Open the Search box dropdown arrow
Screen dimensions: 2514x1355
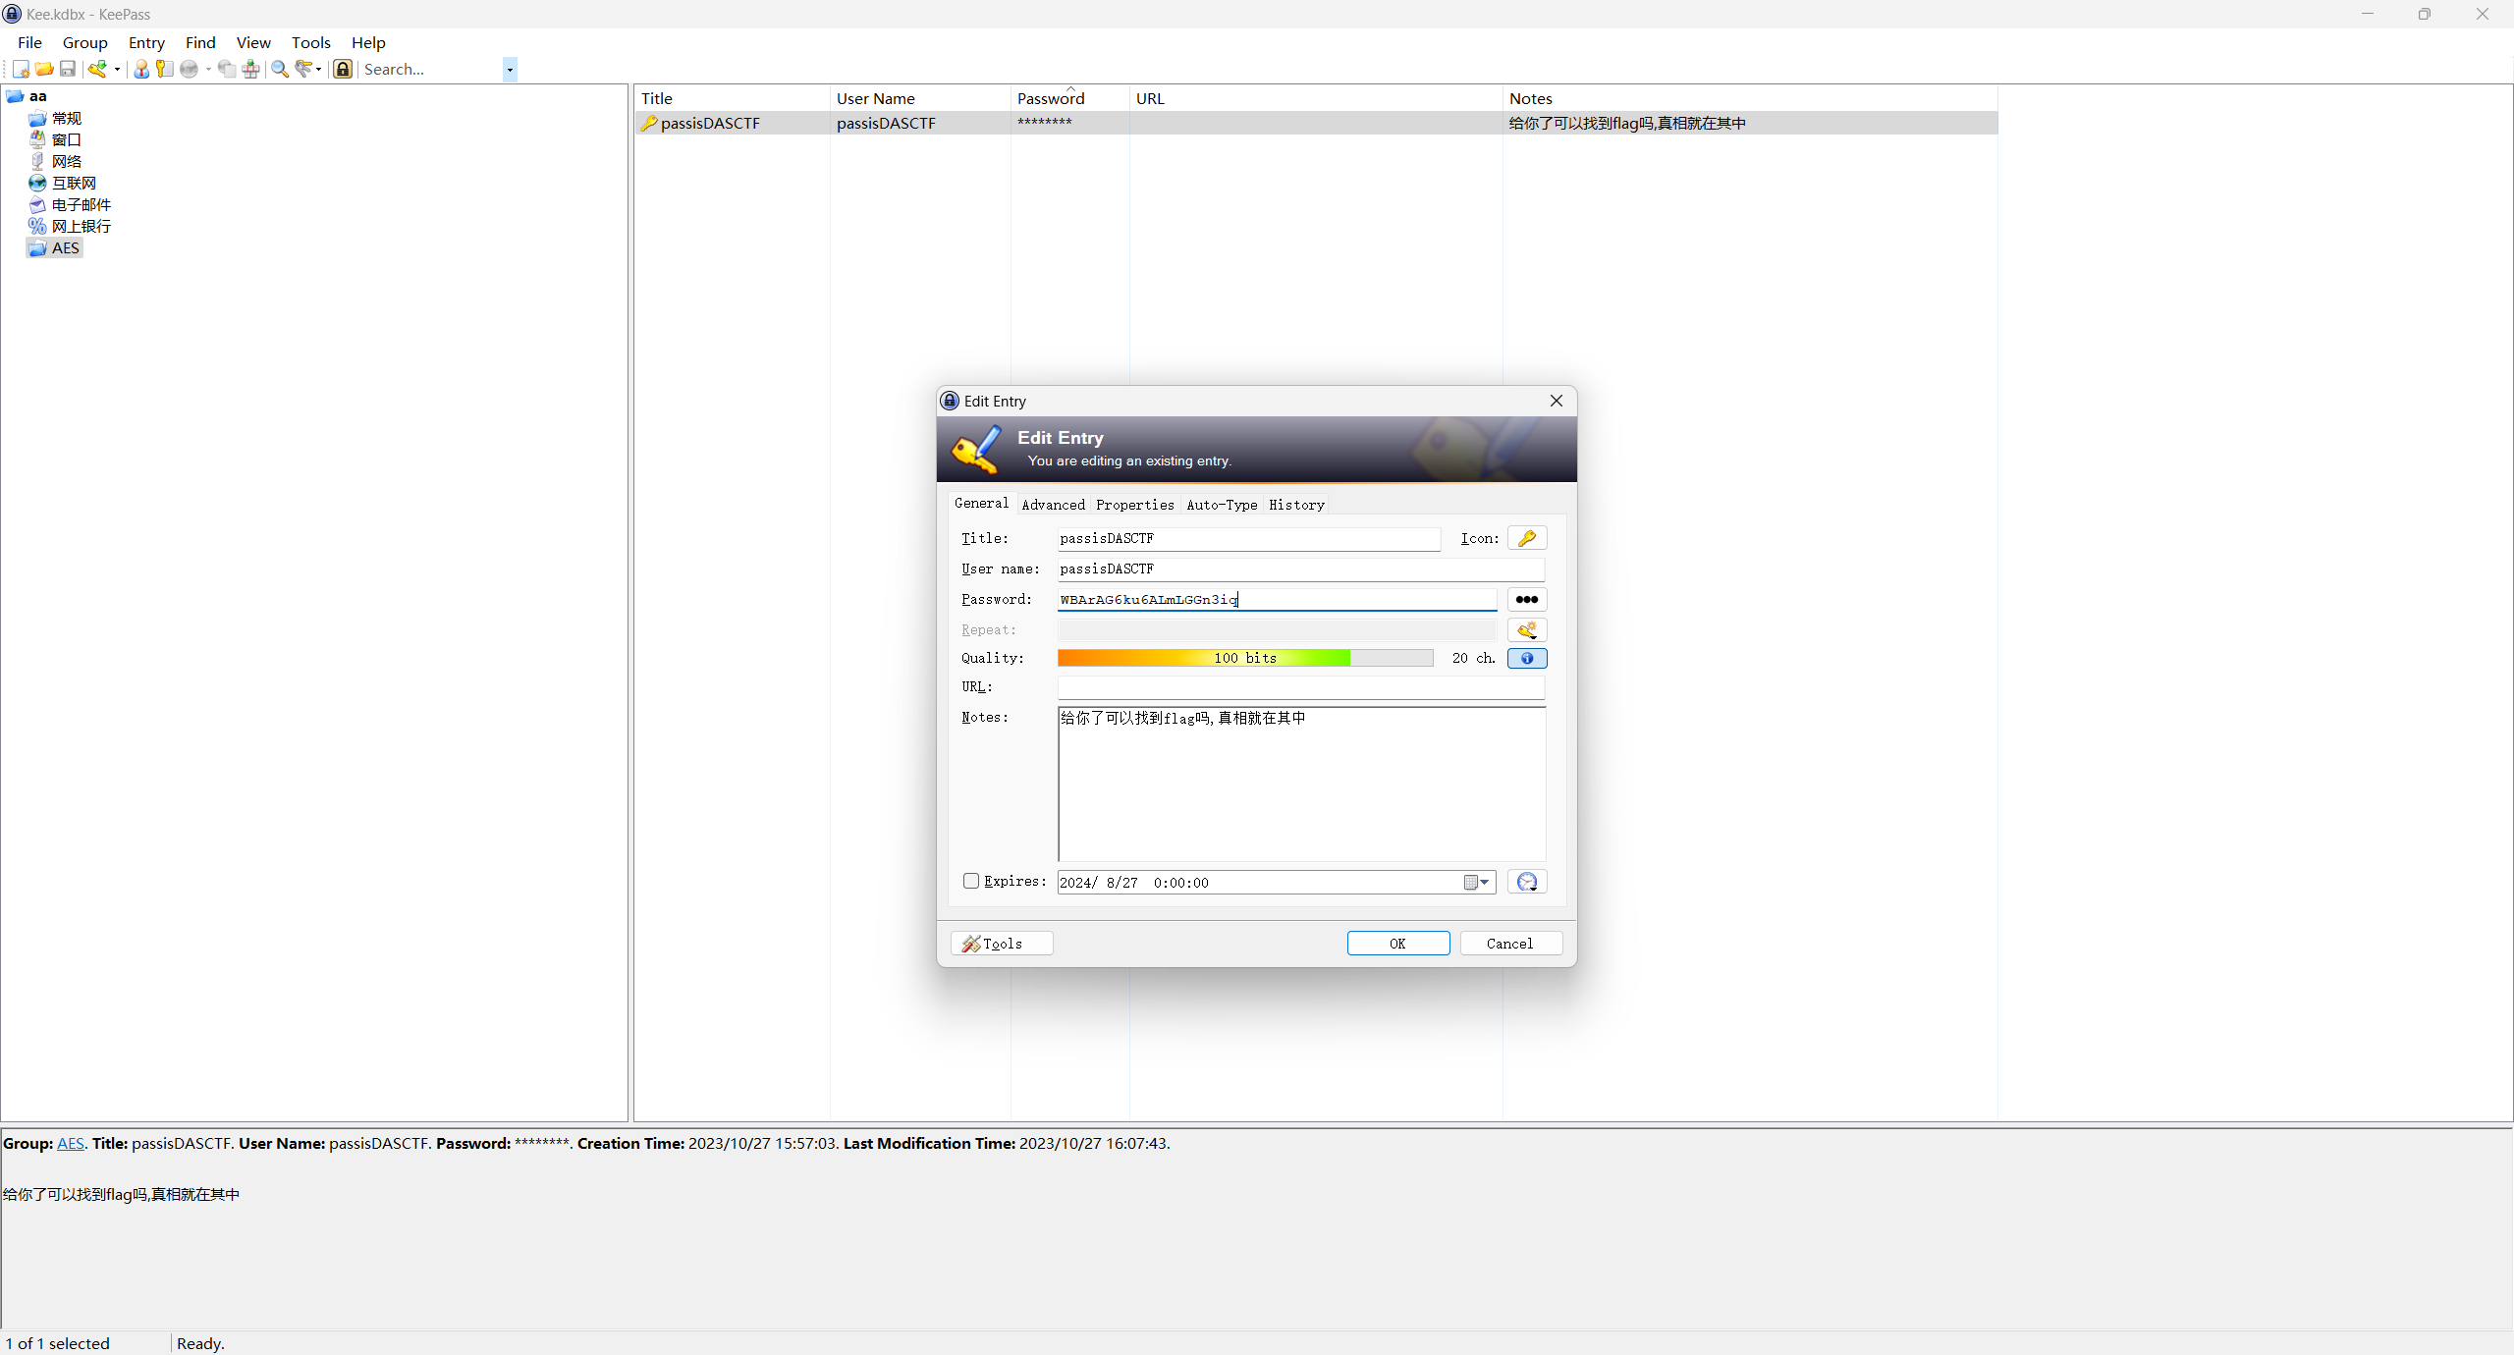point(510,69)
